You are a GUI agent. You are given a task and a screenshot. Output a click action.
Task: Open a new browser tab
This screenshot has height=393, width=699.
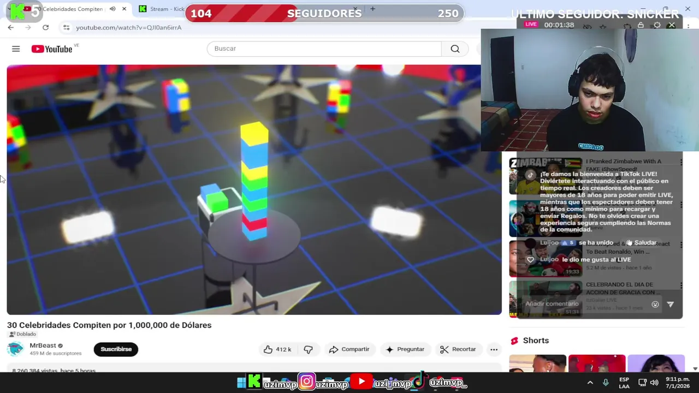pyautogui.click(x=372, y=9)
